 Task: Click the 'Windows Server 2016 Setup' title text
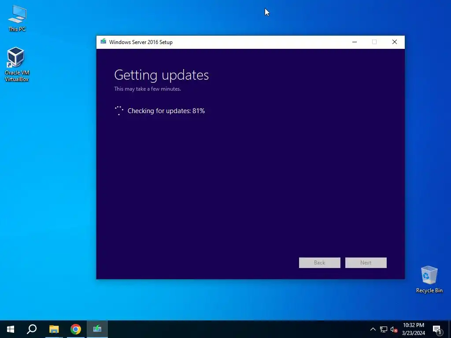coord(141,42)
